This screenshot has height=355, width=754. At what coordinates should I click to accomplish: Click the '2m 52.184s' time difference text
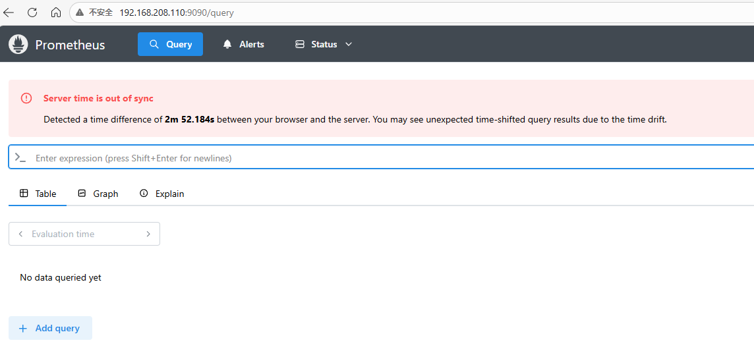tap(189, 120)
